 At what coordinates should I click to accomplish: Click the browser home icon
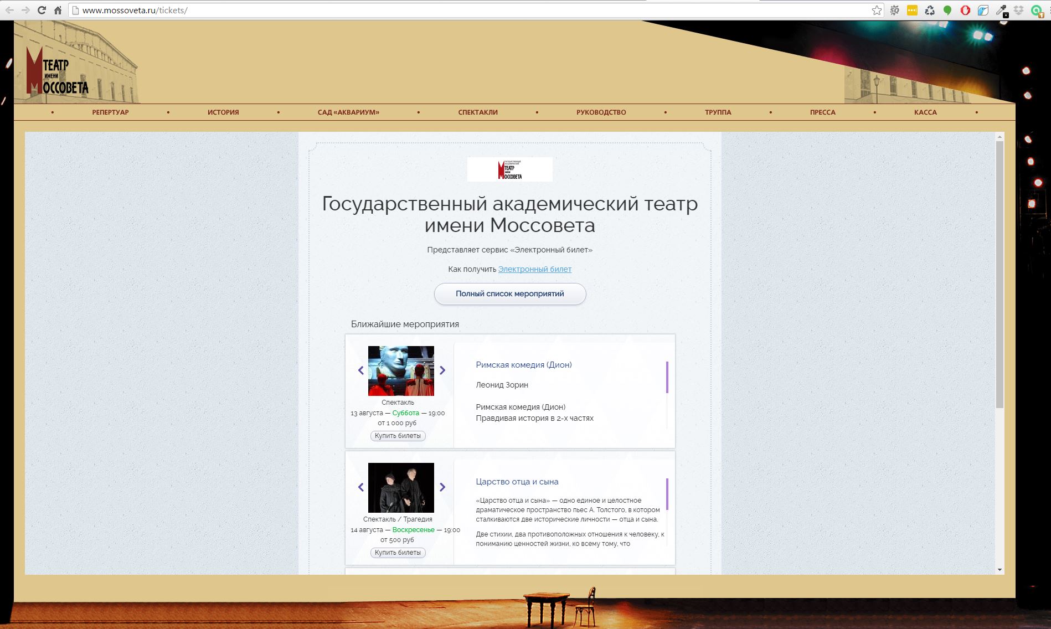[x=58, y=10]
